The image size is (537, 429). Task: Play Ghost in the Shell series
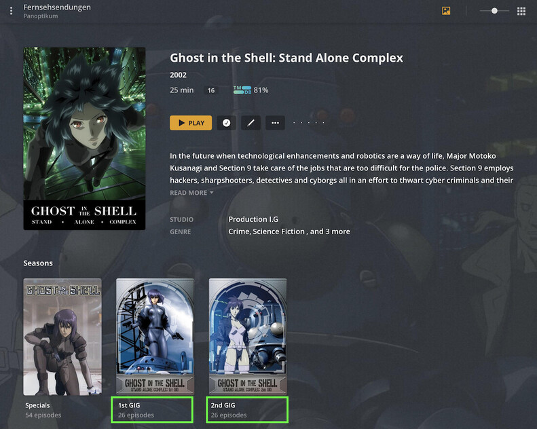tap(191, 123)
